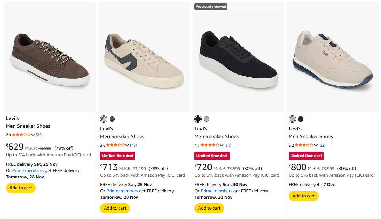Click Prime members link under ₹713 sneaker
The height and width of the screenshot is (219, 381).
point(122,191)
